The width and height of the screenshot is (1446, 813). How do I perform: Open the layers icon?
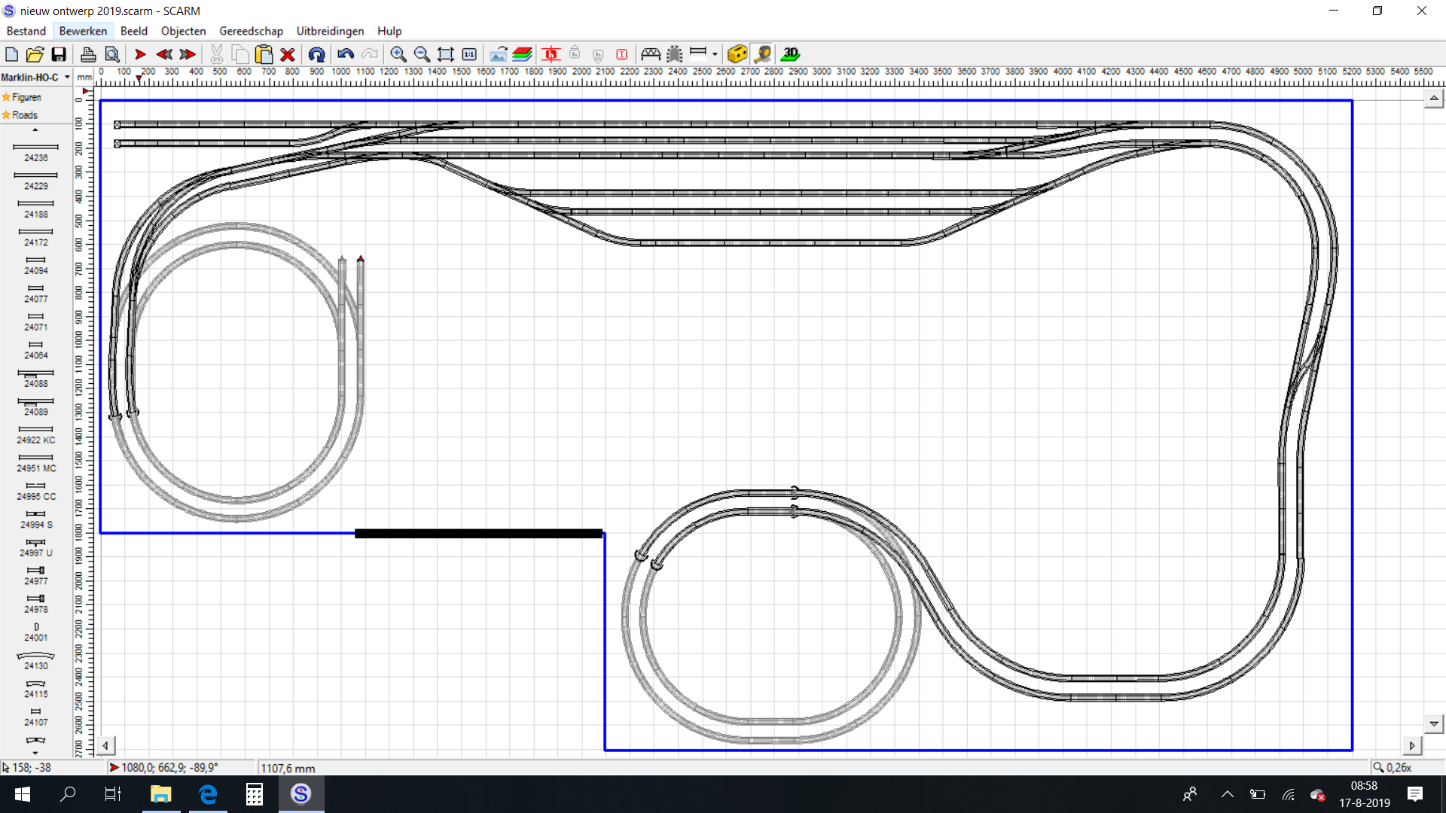tap(522, 54)
